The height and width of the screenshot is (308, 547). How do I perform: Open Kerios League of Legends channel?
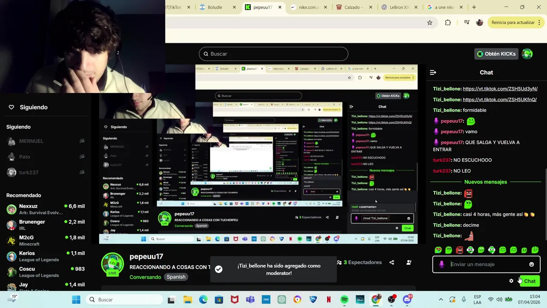point(46,256)
